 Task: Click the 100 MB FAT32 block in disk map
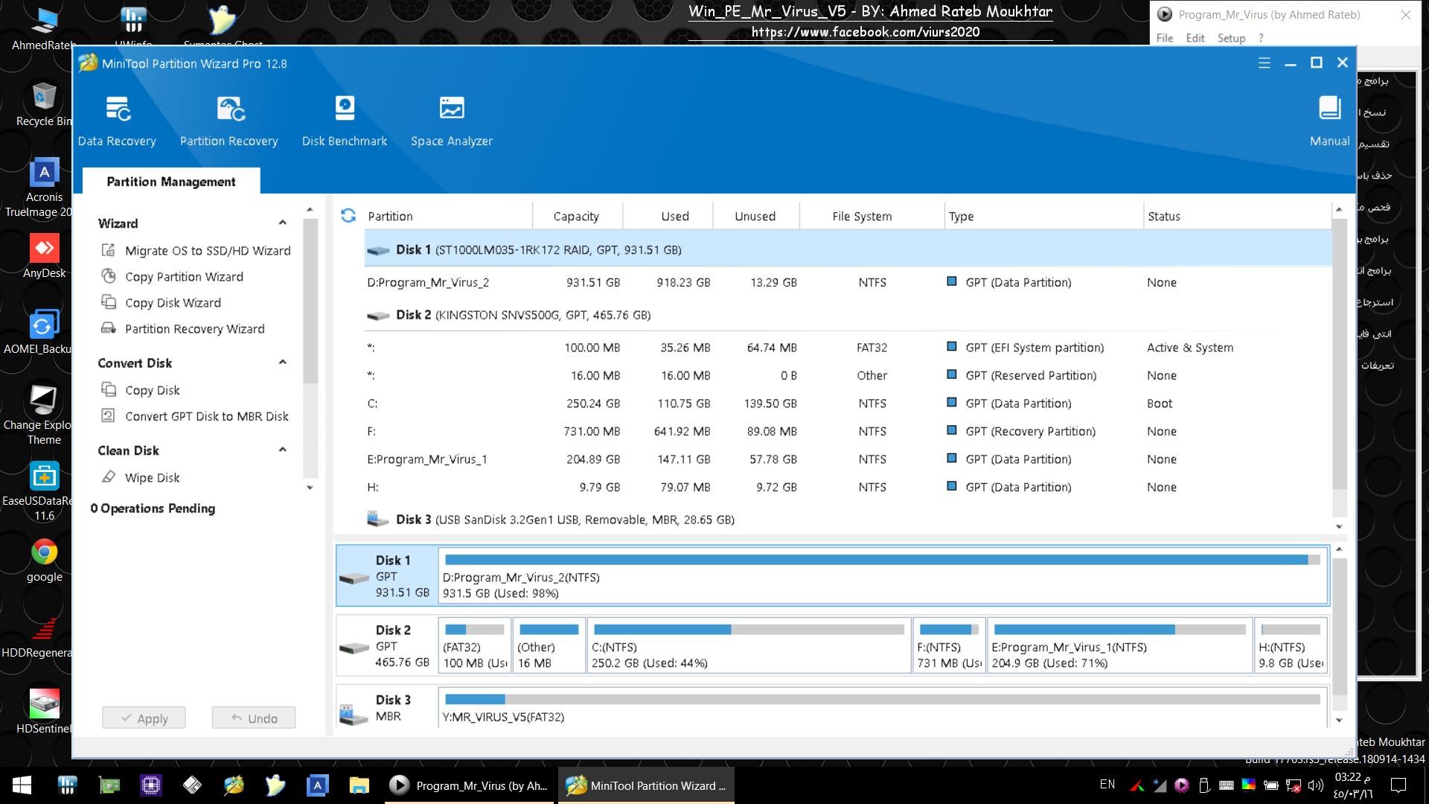tap(475, 646)
